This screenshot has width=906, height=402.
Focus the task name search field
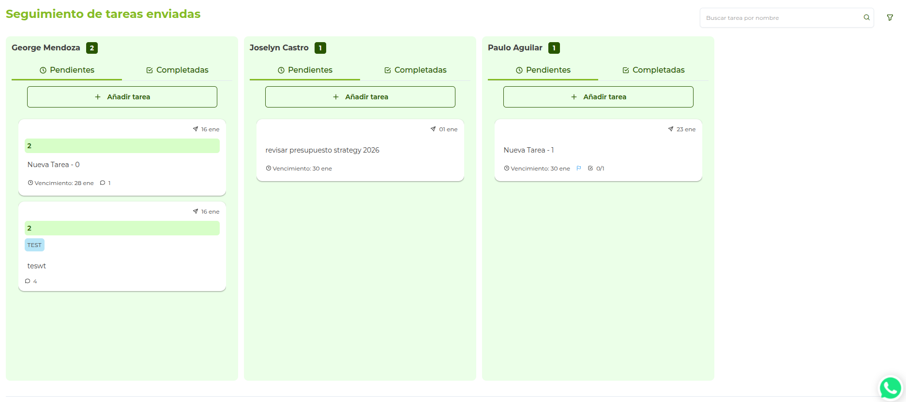click(782, 18)
